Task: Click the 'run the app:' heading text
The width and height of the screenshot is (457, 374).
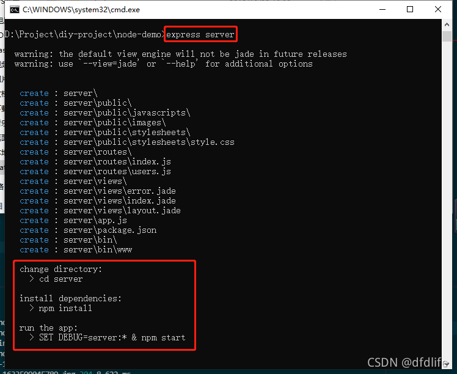Action: (48, 328)
